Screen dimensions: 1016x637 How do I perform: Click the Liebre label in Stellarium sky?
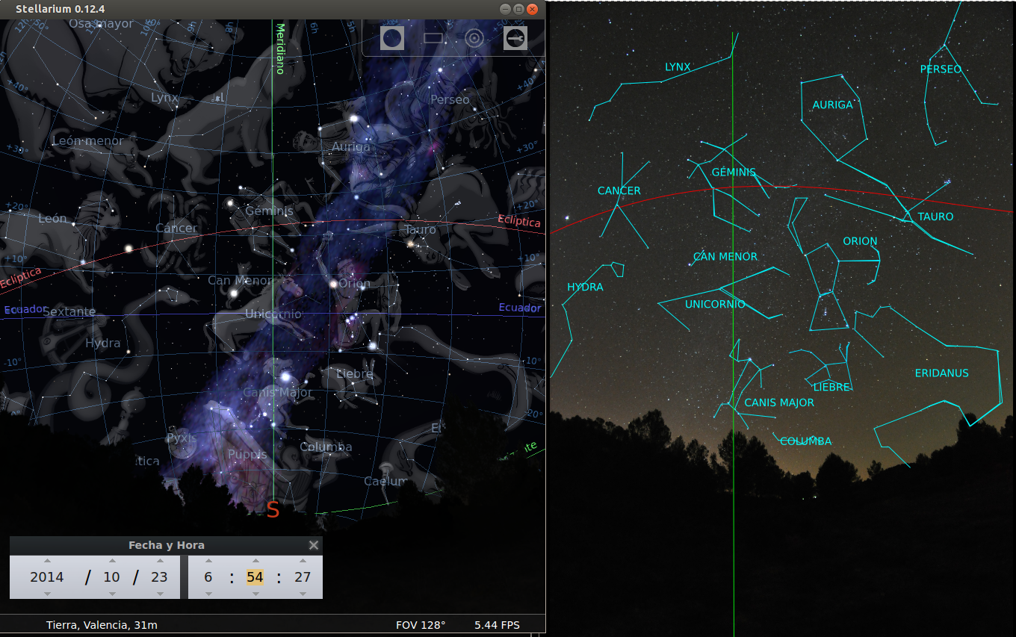pyautogui.click(x=355, y=373)
